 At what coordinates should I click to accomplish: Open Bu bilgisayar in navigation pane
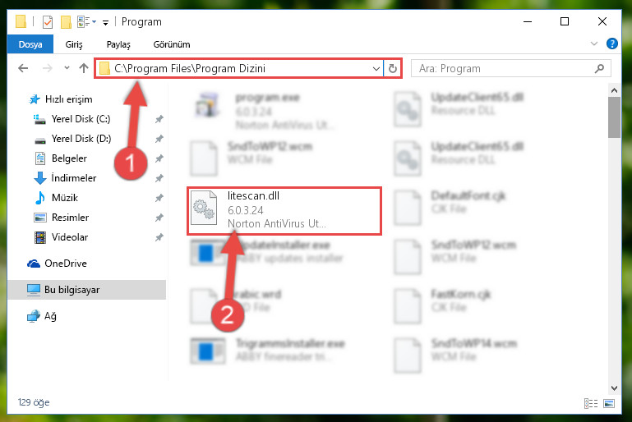(x=86, y=290)
